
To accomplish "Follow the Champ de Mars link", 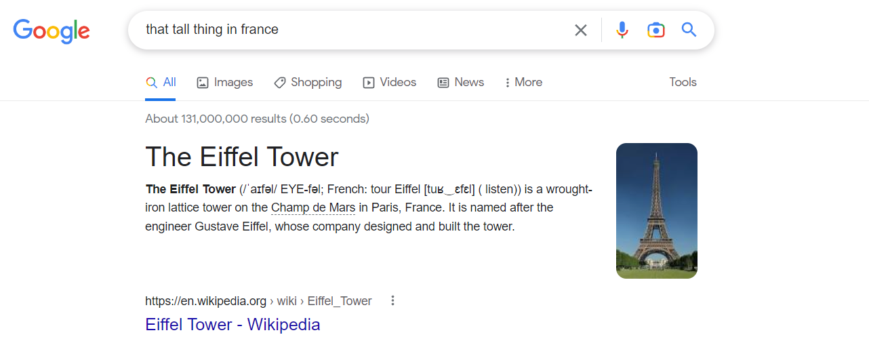I will 313,207.
